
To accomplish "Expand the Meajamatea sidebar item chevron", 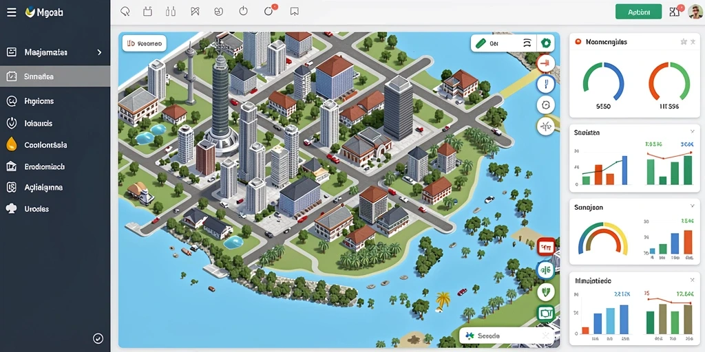I will pos(99,52).
